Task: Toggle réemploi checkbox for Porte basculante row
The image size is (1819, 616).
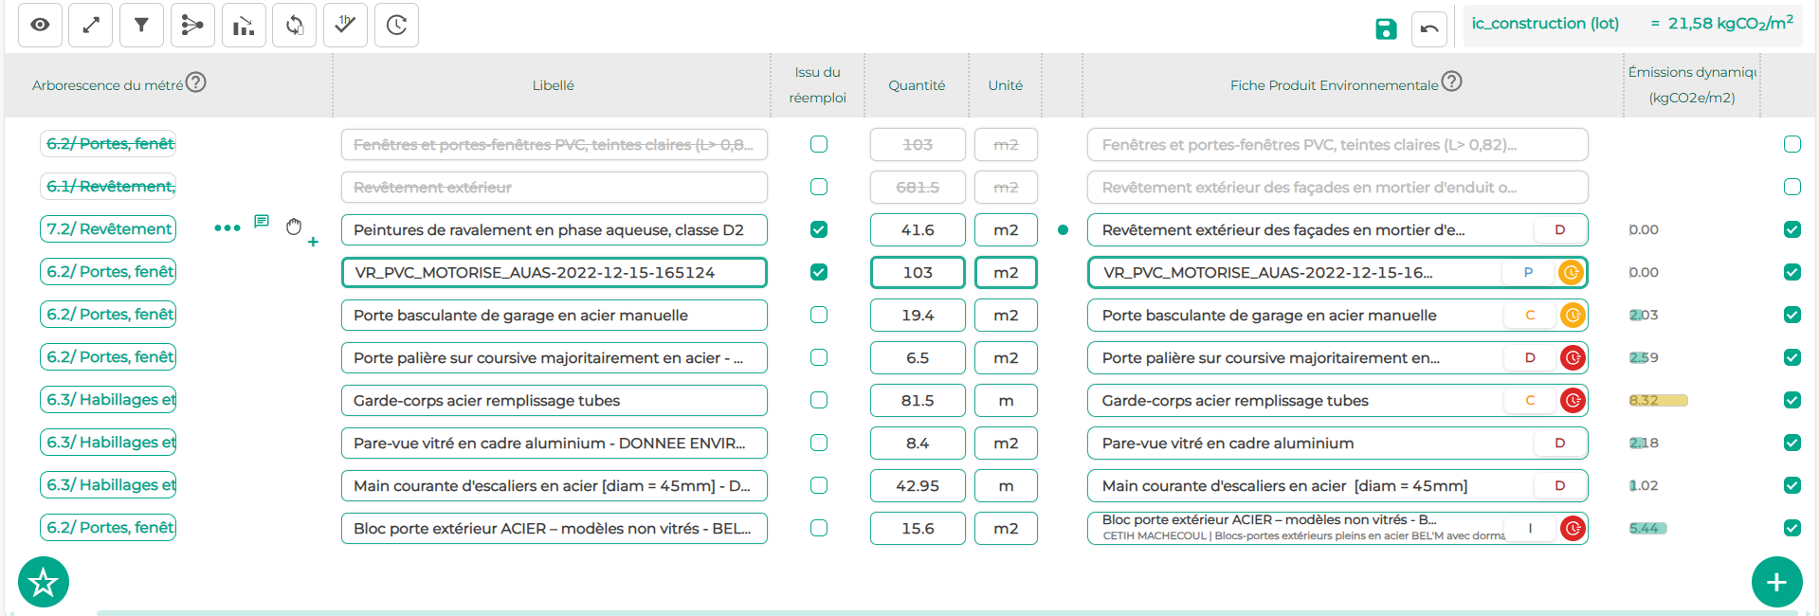Action: point(819,315)
